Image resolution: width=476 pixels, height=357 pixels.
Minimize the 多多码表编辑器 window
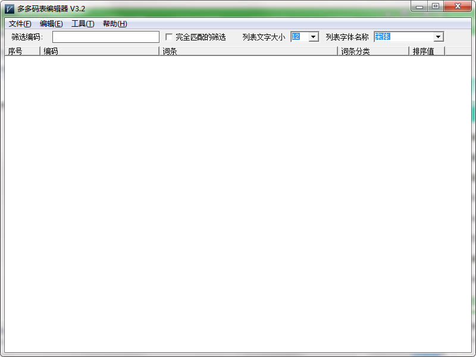[419, 7]
